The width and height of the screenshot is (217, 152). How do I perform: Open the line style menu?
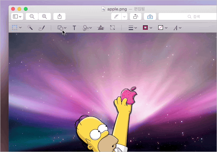point(132,28)
